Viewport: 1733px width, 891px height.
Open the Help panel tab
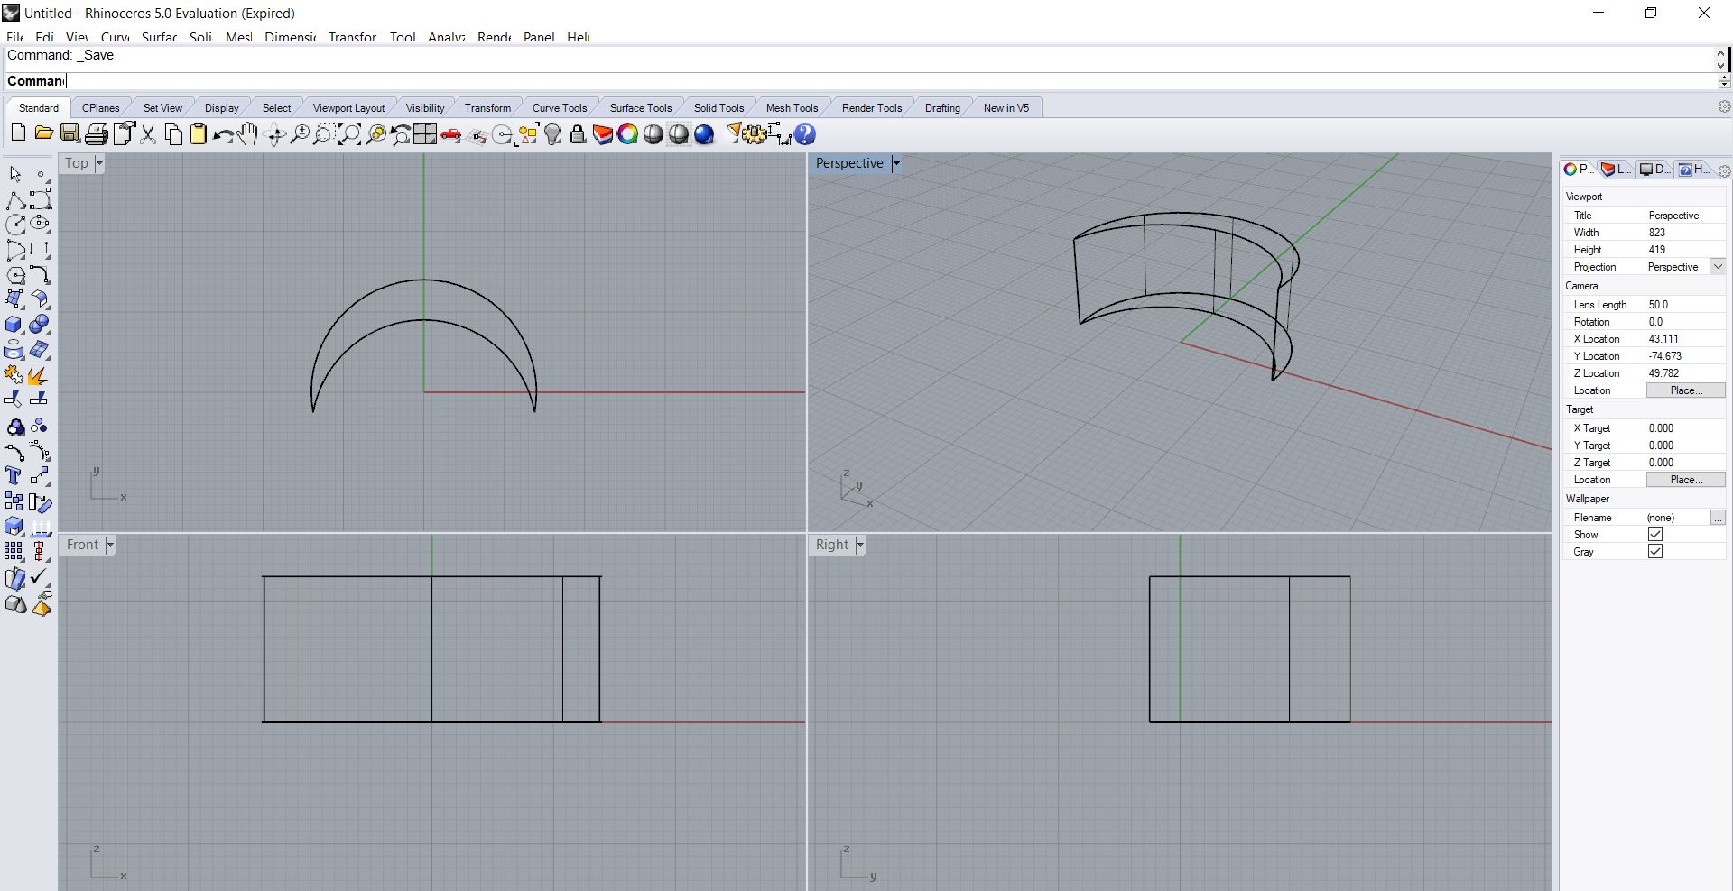point(1693,169)
